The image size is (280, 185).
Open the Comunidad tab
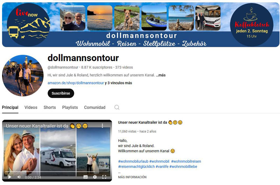click(x=94, y=108)
